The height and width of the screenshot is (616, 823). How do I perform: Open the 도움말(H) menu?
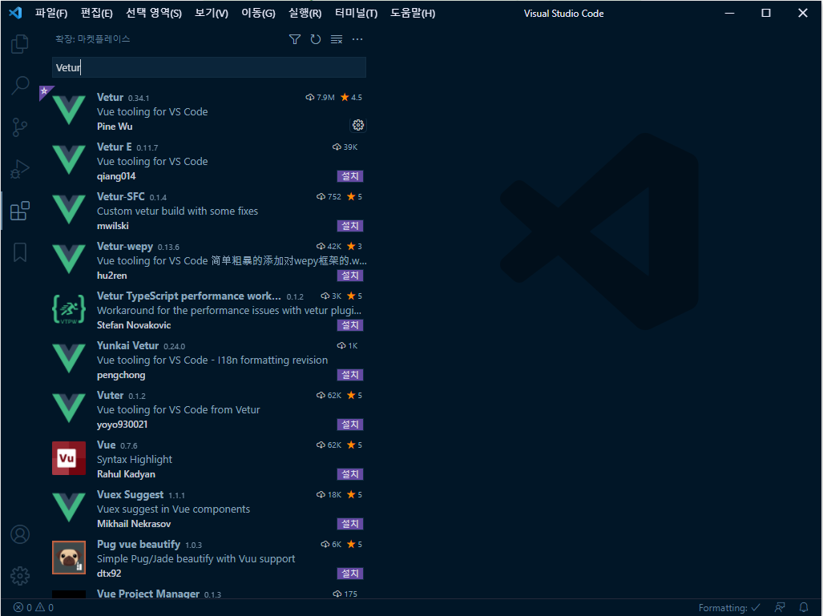(x=413, y=13)
